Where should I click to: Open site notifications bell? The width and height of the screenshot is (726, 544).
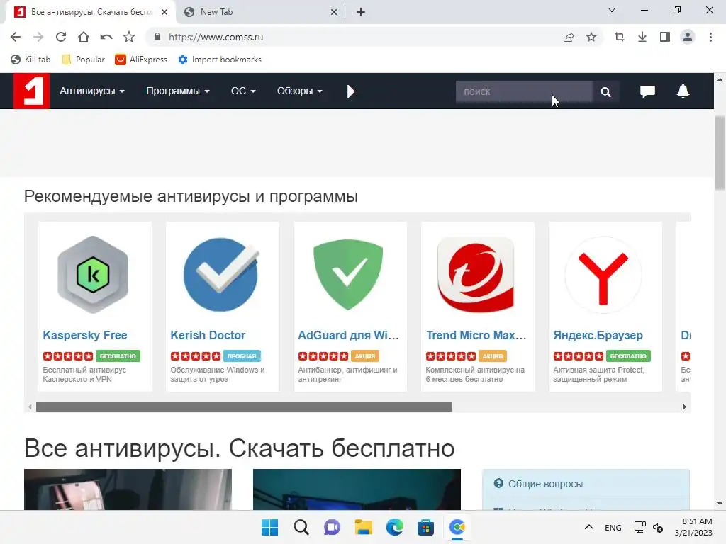click(x=683, y=91)
